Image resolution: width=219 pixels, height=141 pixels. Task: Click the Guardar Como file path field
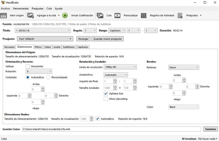(x=112, y=129)
